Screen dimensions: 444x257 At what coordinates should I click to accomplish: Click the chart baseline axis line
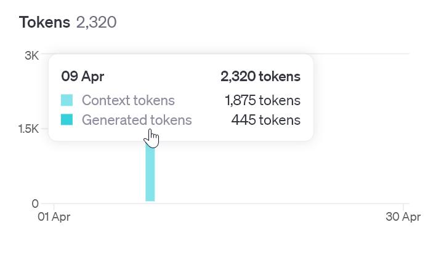(x=225, y=204)
